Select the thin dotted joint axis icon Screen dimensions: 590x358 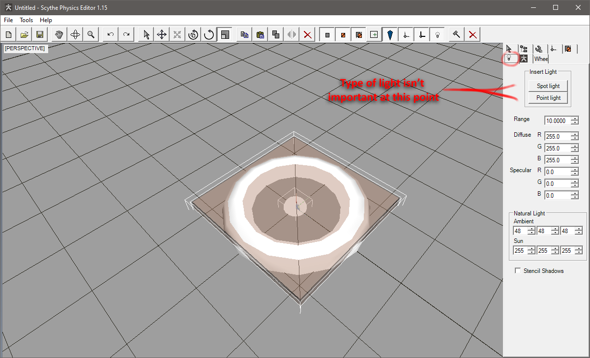pos(406,34)
